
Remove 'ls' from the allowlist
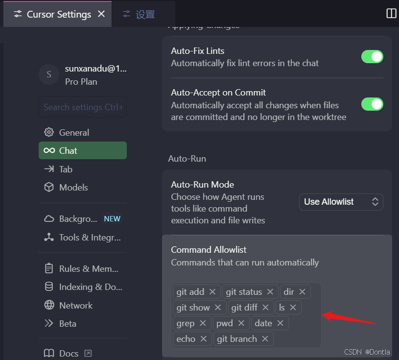point(293,308)
